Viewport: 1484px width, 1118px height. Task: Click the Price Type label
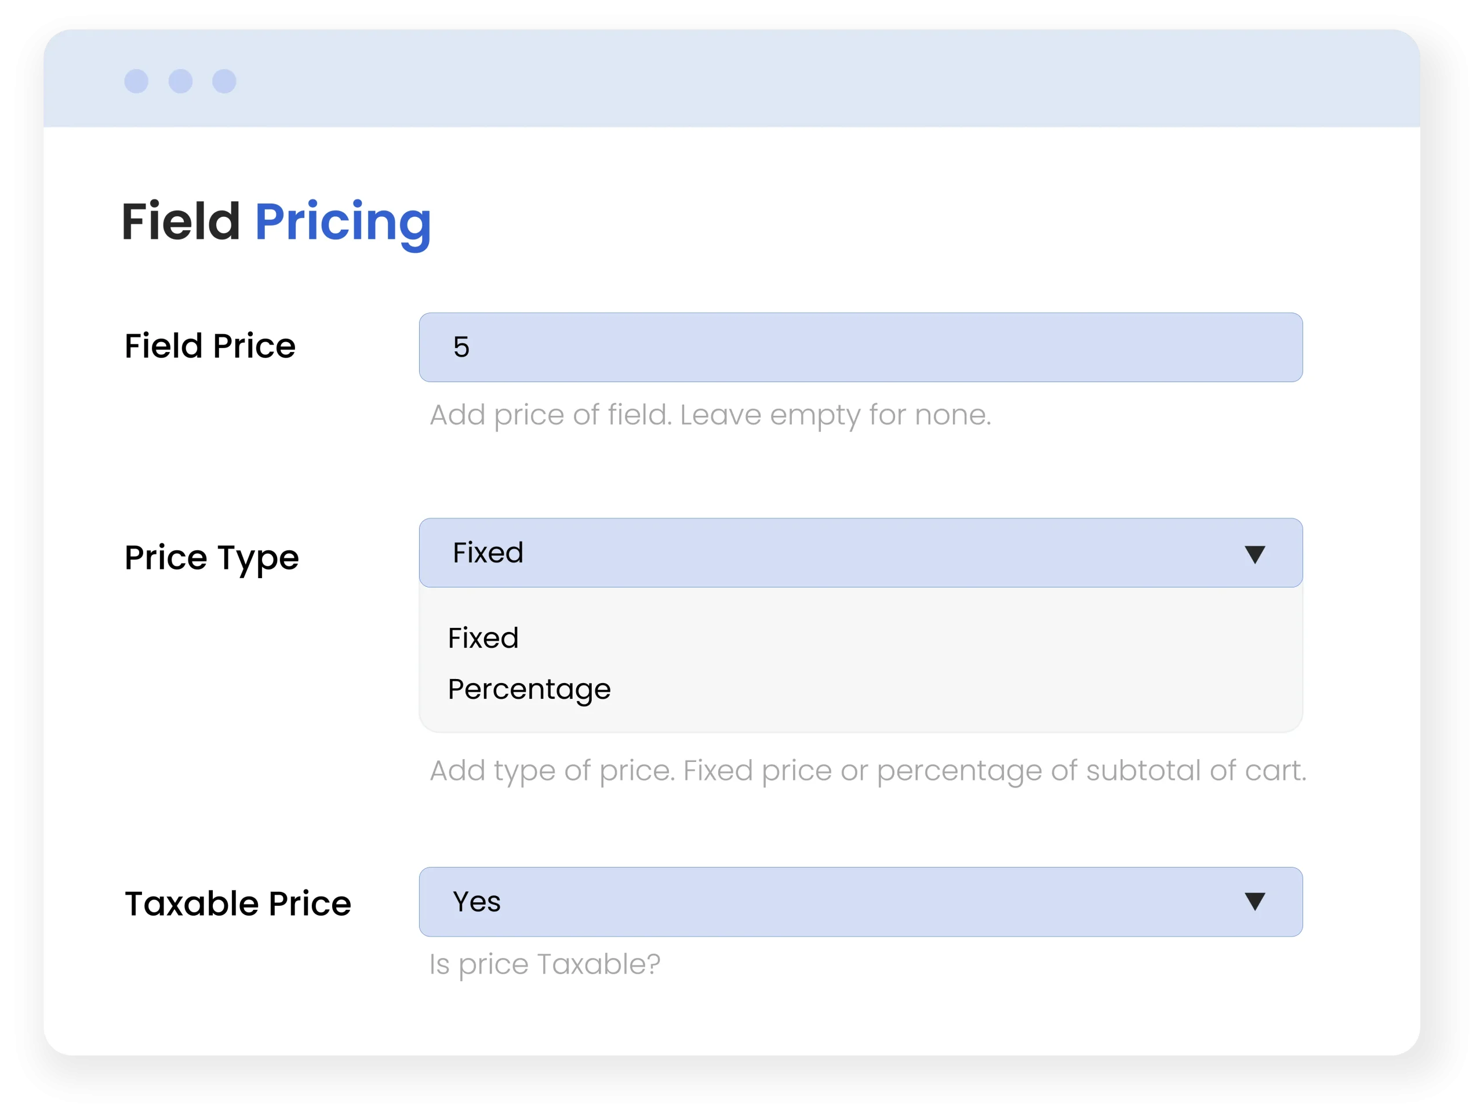point(212,558)
